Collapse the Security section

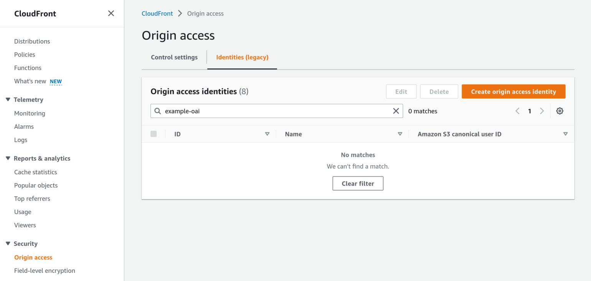point(8,244)
